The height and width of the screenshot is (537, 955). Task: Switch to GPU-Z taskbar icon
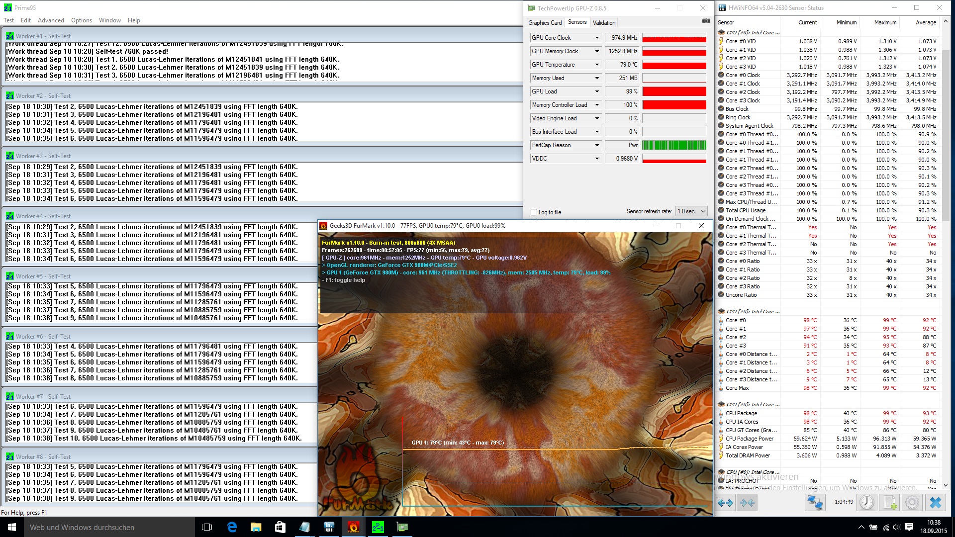[402, 527]
